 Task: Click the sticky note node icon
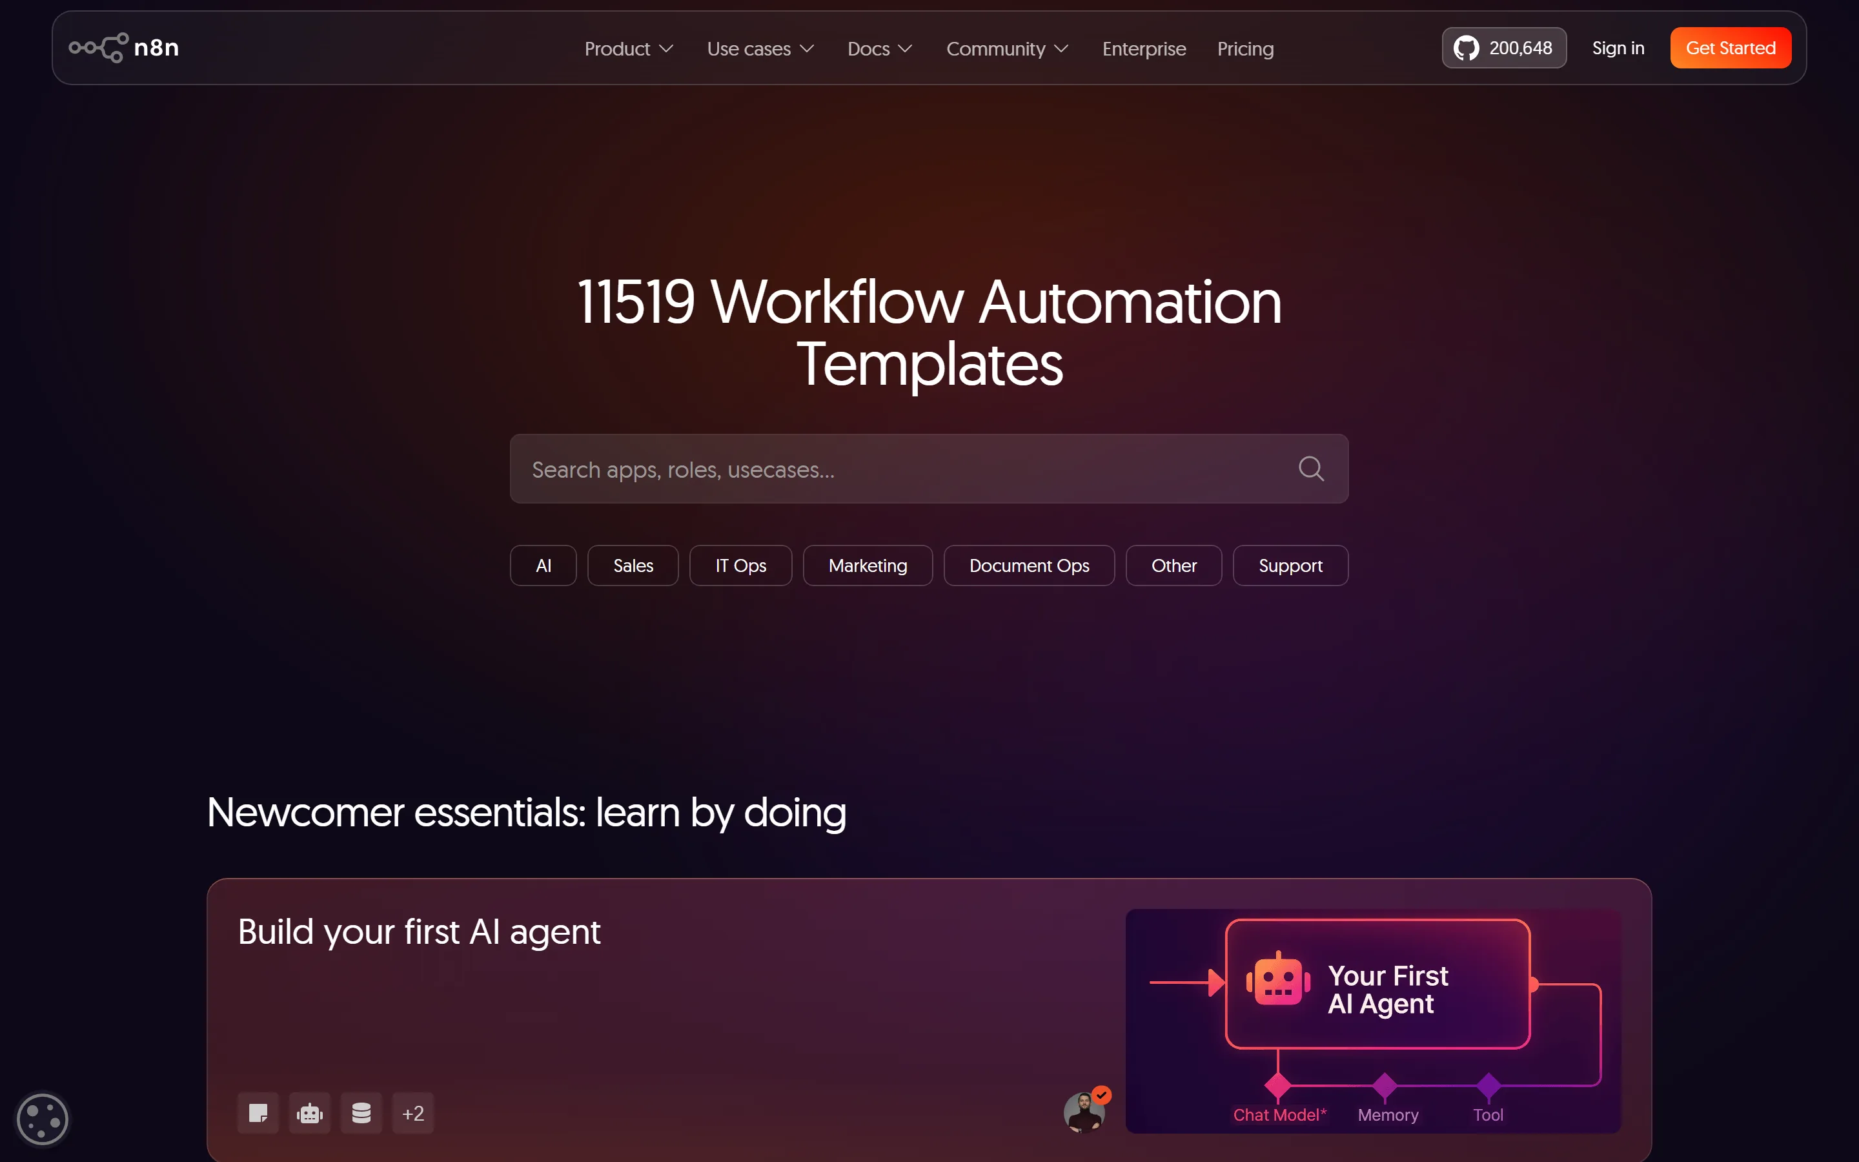(258, 1113)
